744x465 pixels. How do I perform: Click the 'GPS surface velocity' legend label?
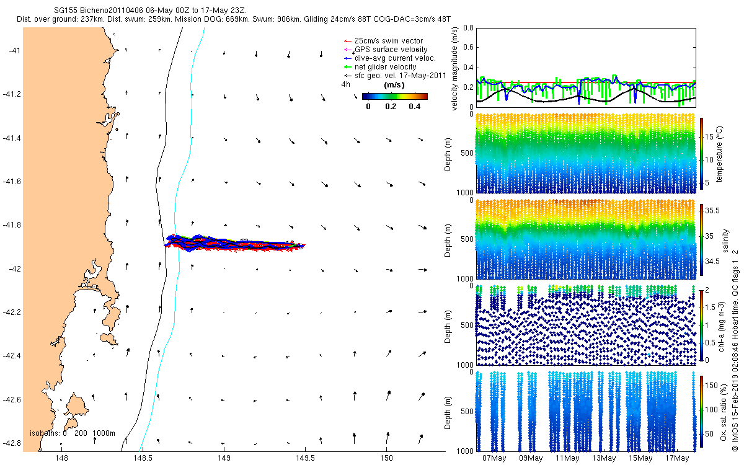[391, 49]
